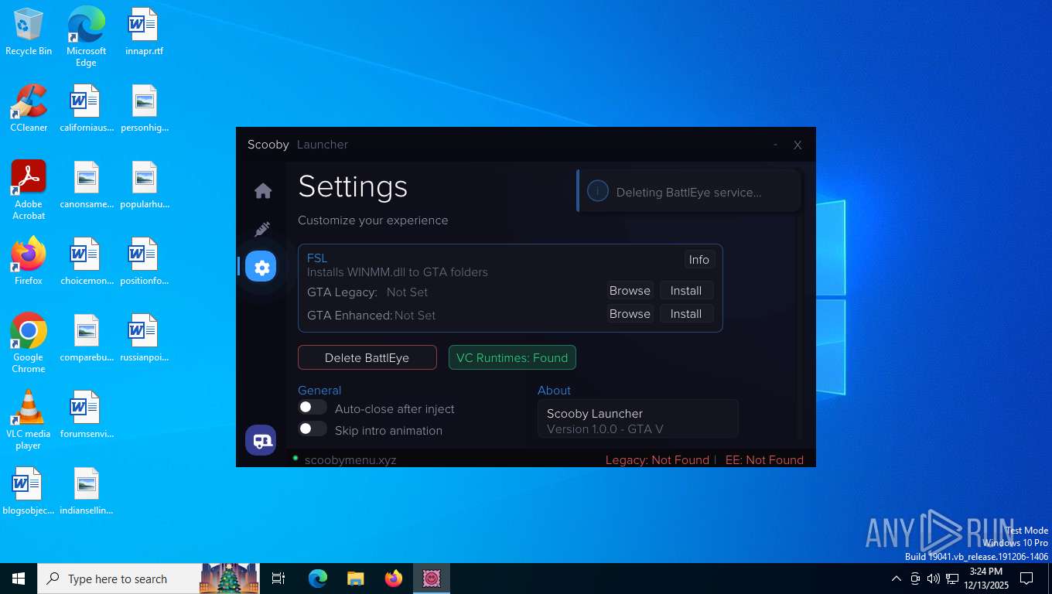Select the comparebu... image file on desktop
The width and height of the screenshot is (1052, 594).
tap(86, 338)
